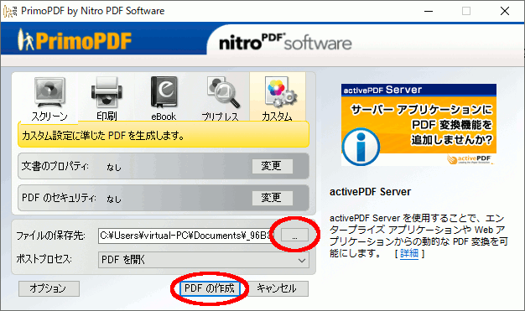Click 変更 button for PDF のセキュリティ

point(273,198)
